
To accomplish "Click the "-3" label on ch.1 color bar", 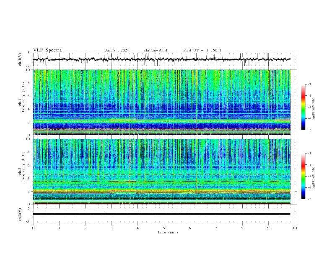I will click(309, 84).
